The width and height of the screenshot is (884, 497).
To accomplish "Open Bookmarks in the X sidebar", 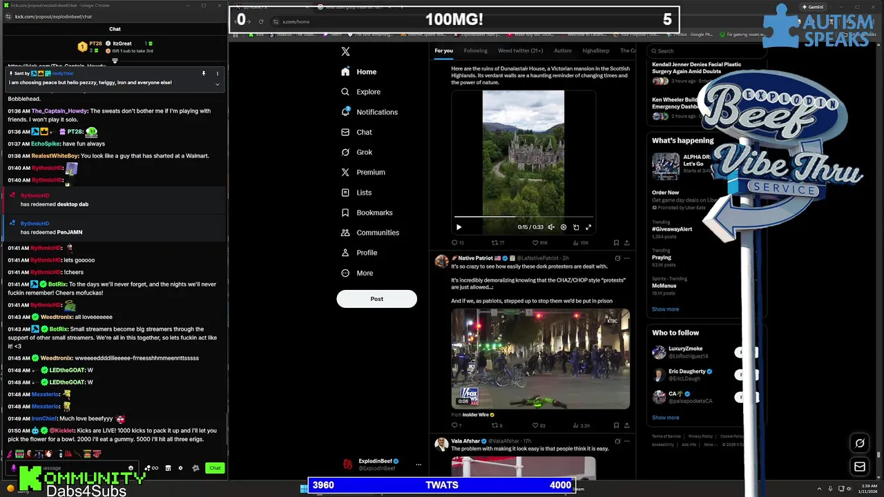I will pyautogui.click(x=366, y=213).
